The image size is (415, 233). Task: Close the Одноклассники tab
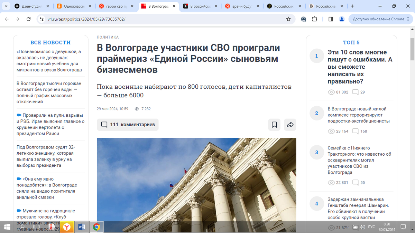(90, 6)
